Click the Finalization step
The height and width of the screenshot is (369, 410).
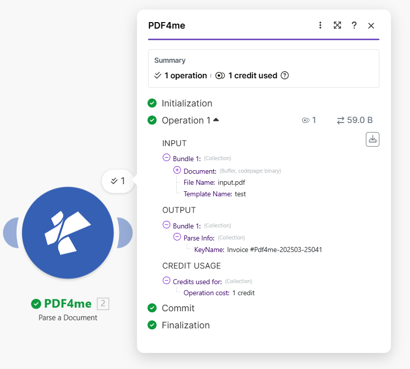185,325
